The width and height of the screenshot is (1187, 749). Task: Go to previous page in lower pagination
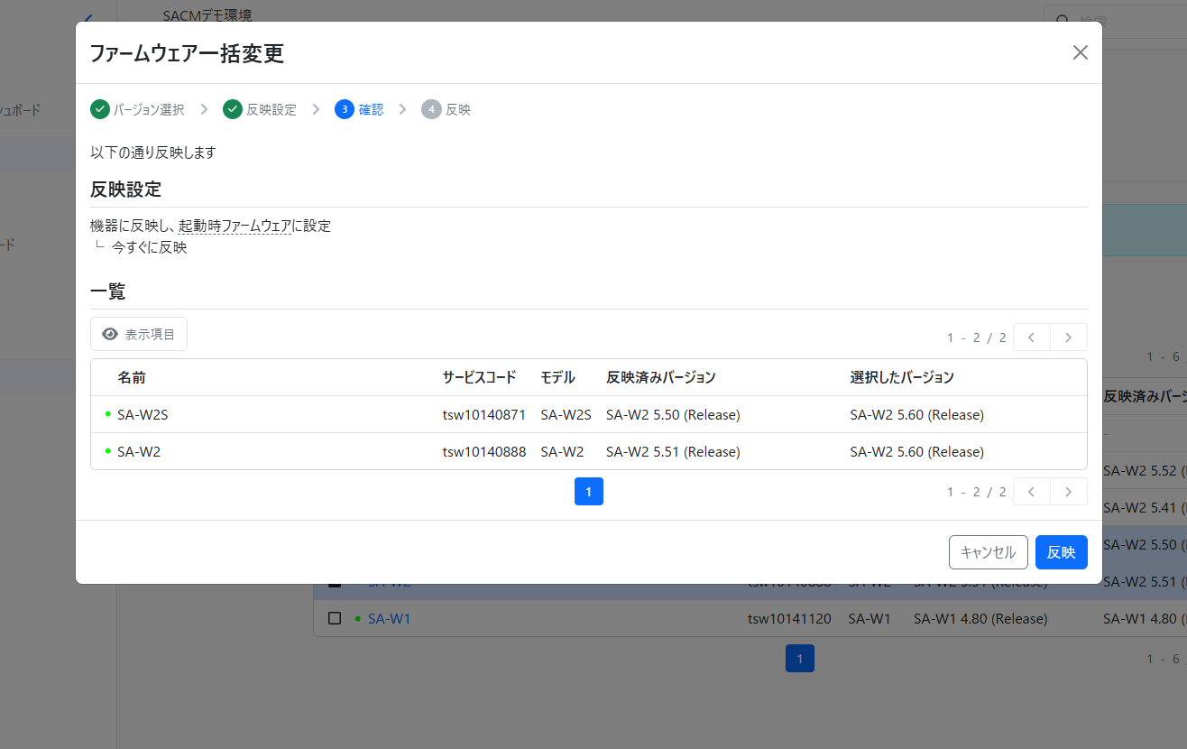[1032, 492]
